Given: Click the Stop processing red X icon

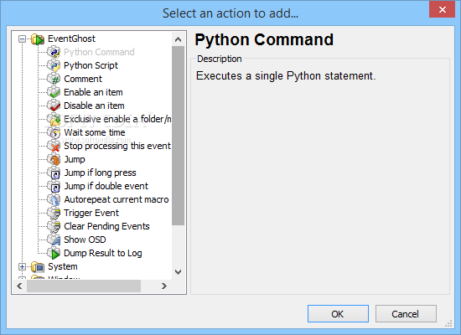Looking at the screenshot, I should tap(54, 146).
